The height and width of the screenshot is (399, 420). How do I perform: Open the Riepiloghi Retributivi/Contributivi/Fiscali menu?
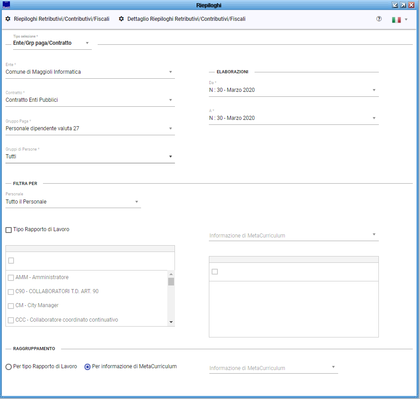coord(61,19)
